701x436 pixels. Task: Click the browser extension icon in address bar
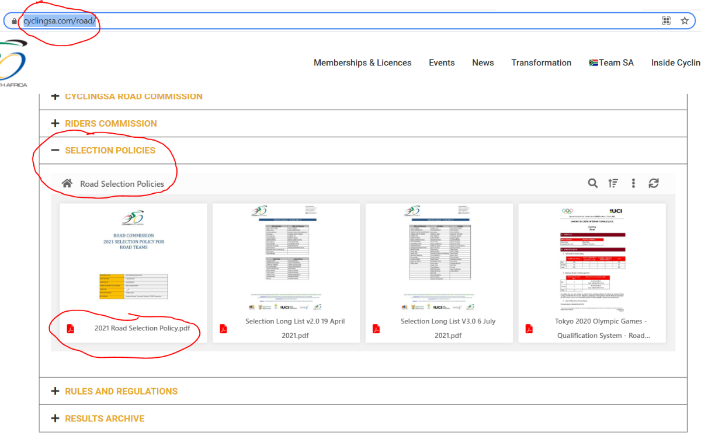point(666,21)
